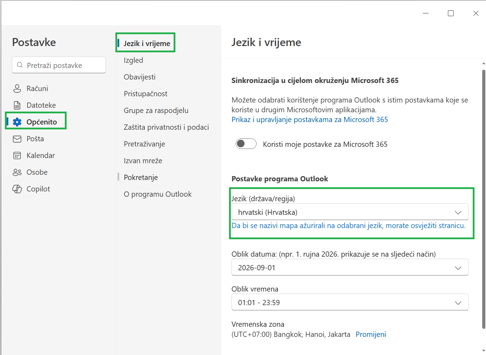Toggle Koristi moje postavke za Microsoft 365
The width and height of the screenshot is (486, 355).
[246, 144]
